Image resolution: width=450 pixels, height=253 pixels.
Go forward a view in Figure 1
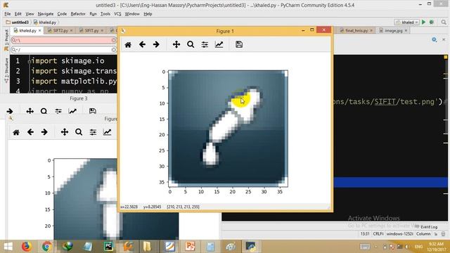pos(156,44)
